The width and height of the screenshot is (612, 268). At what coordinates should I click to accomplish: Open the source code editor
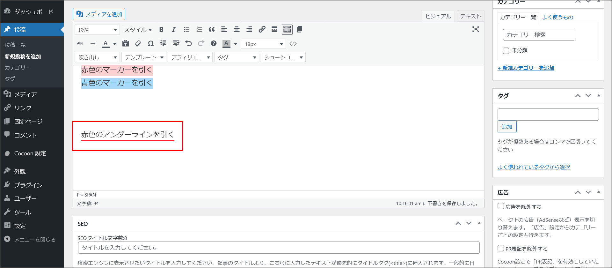tap(293, 44)
